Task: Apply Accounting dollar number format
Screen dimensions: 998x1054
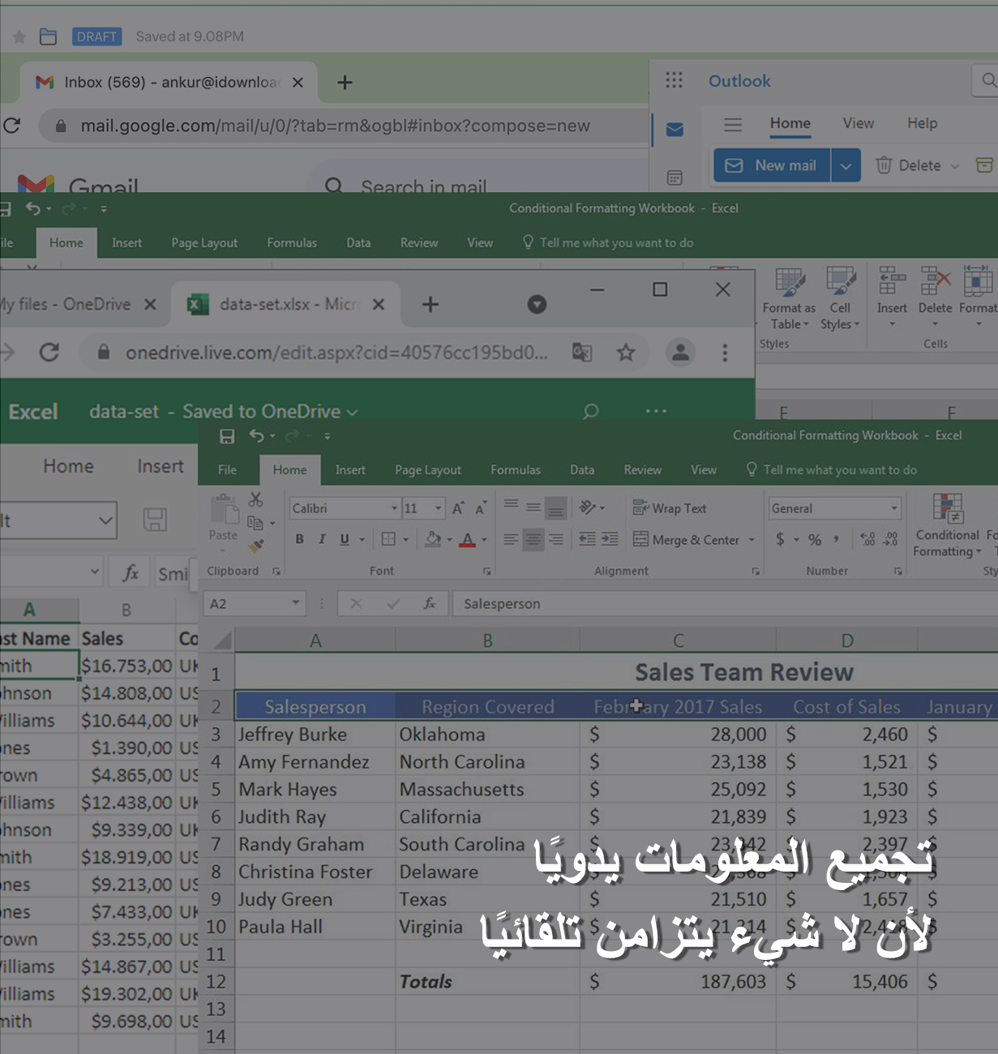Action: [x=780, y=539]
